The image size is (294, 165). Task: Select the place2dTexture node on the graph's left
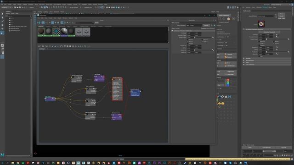(50, 99)
